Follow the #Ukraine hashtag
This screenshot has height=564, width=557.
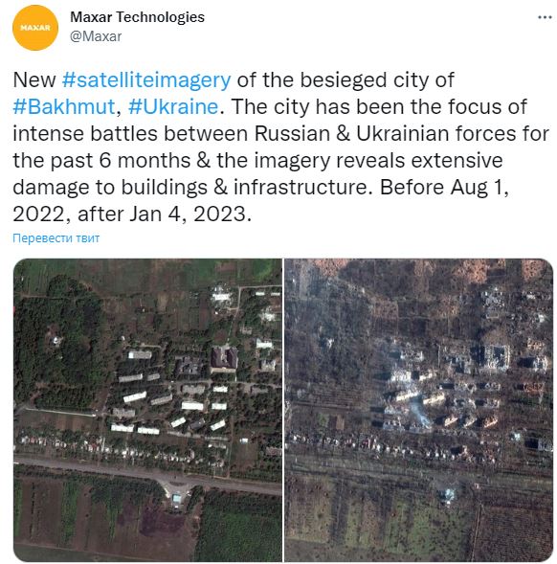click(x=173, y=107)
